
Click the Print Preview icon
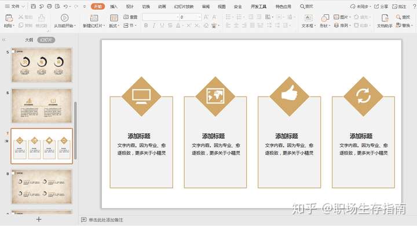[x=57, y=6]
